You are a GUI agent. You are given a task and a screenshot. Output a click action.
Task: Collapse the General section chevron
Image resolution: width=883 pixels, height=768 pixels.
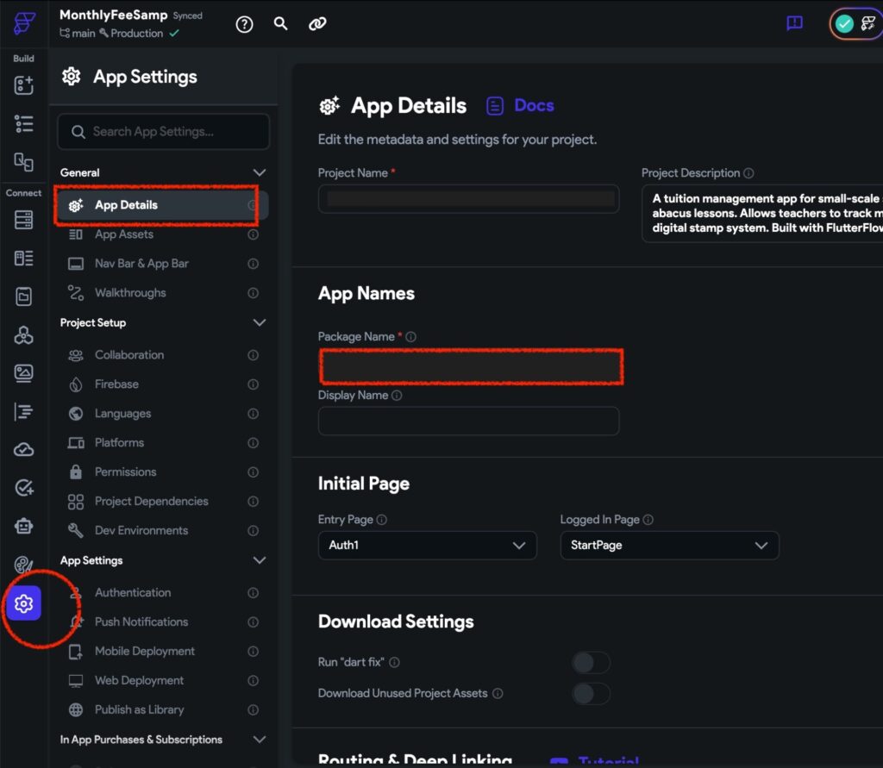259,172
